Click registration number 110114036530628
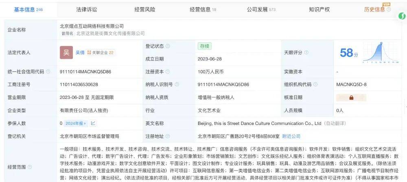The height and width of the screenshot is (182, 407). 79,84
